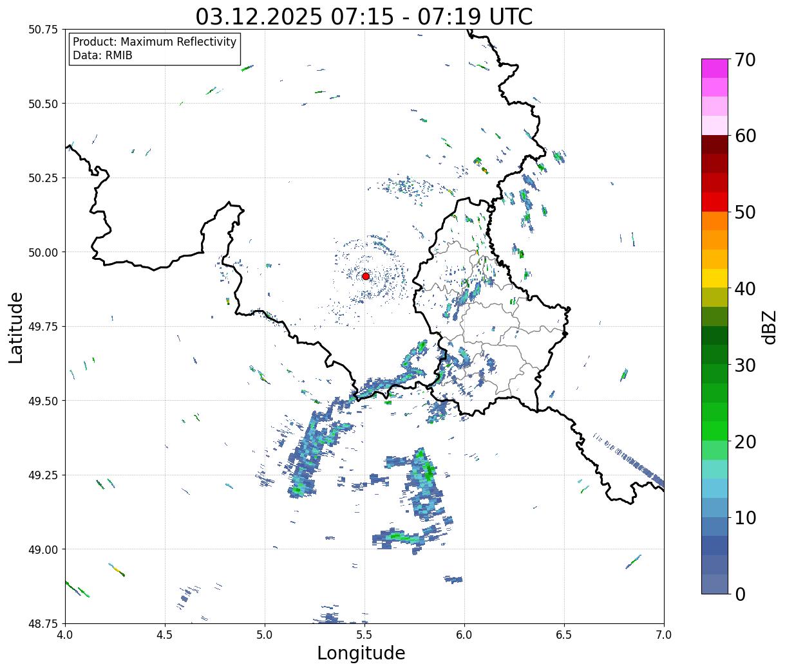Screen dimensions: 785x669
Task: Click the bright red colorbar swatch above 50
Action: coord(715,202)
